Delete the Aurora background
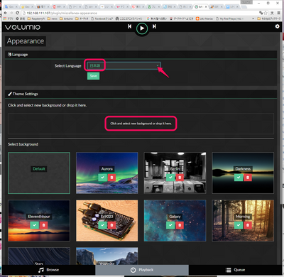 tap(111, 178)
